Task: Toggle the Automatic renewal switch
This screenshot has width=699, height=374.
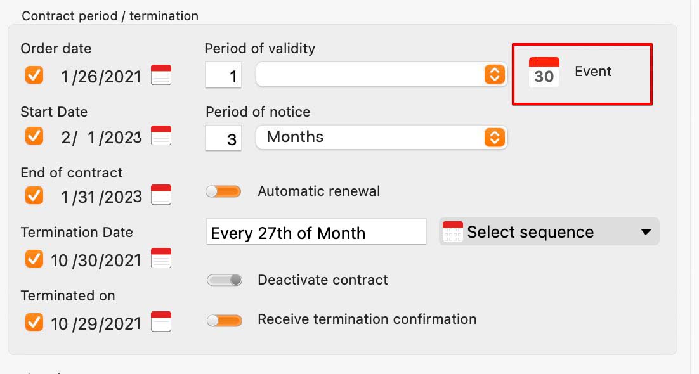Action: (223, 191)
